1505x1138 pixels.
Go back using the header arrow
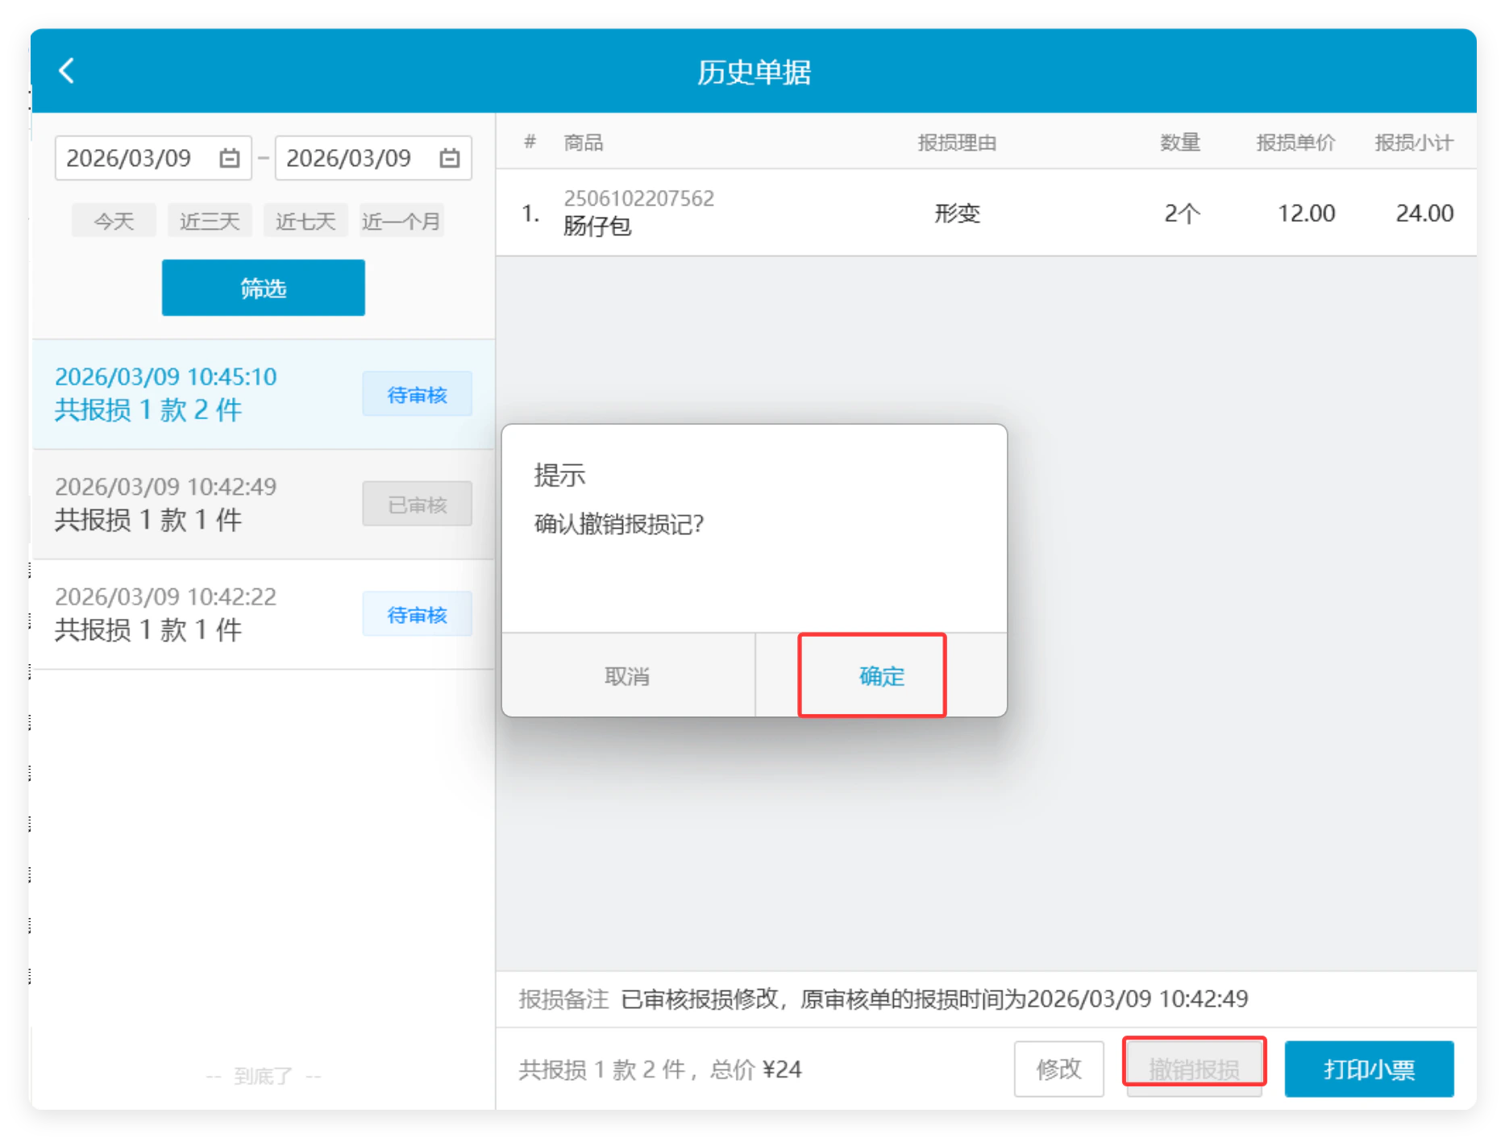click(67, 71)
